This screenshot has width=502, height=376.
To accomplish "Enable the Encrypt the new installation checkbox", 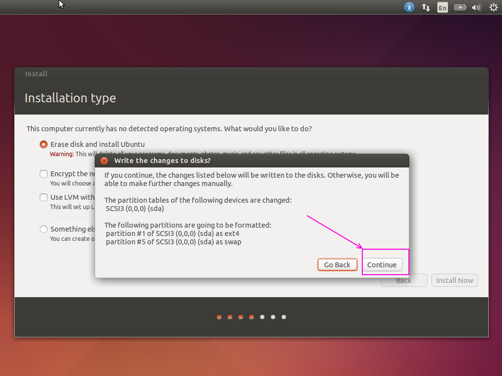I will point(44,174).
